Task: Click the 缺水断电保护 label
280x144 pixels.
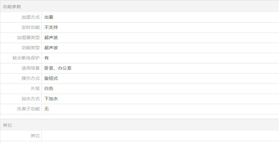Action: click(26, 58)
